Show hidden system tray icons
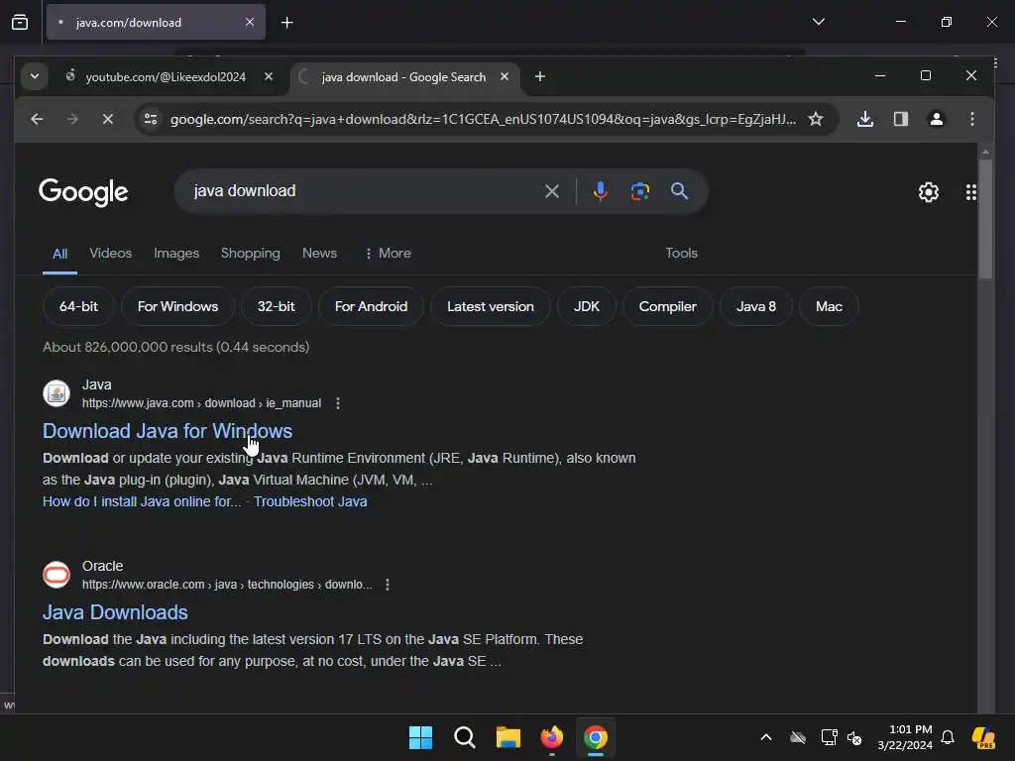Screen dimensions: 1015x761 point(766,737)
